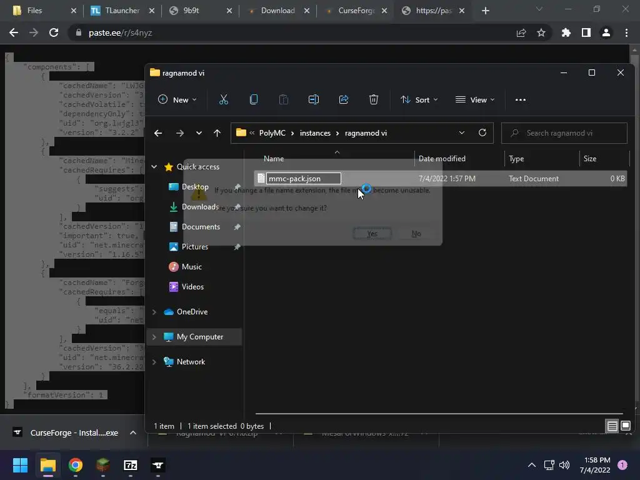This screenshot has height=480, width=640.
Task: Click No in the rename dialog
Action: (416, 234)
